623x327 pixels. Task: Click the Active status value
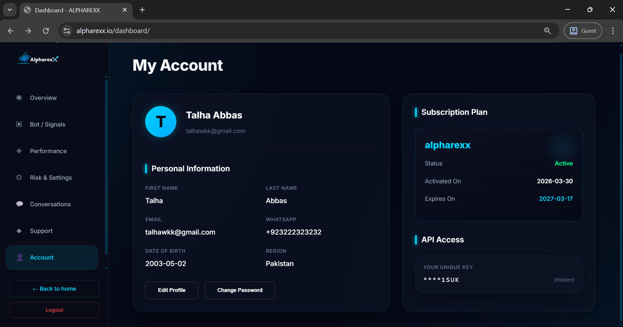564,163
